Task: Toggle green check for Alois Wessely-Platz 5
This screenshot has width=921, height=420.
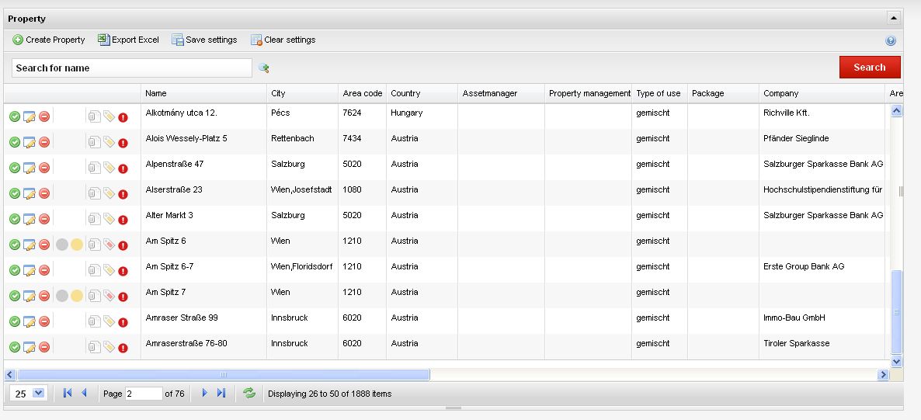Action: [15, 142]
